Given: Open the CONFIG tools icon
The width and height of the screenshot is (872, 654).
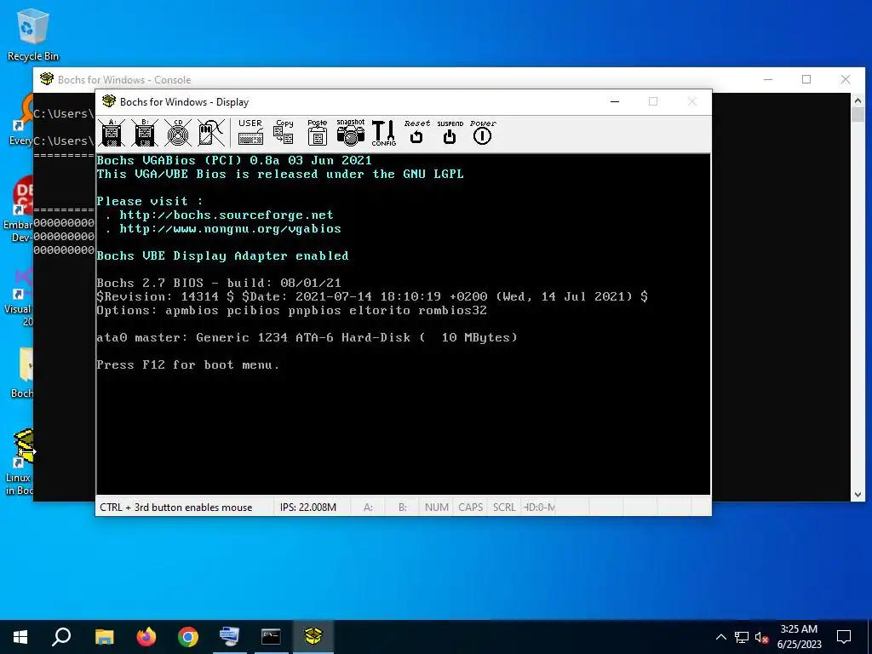Looking at the screenshot, I should pos(384,133).
